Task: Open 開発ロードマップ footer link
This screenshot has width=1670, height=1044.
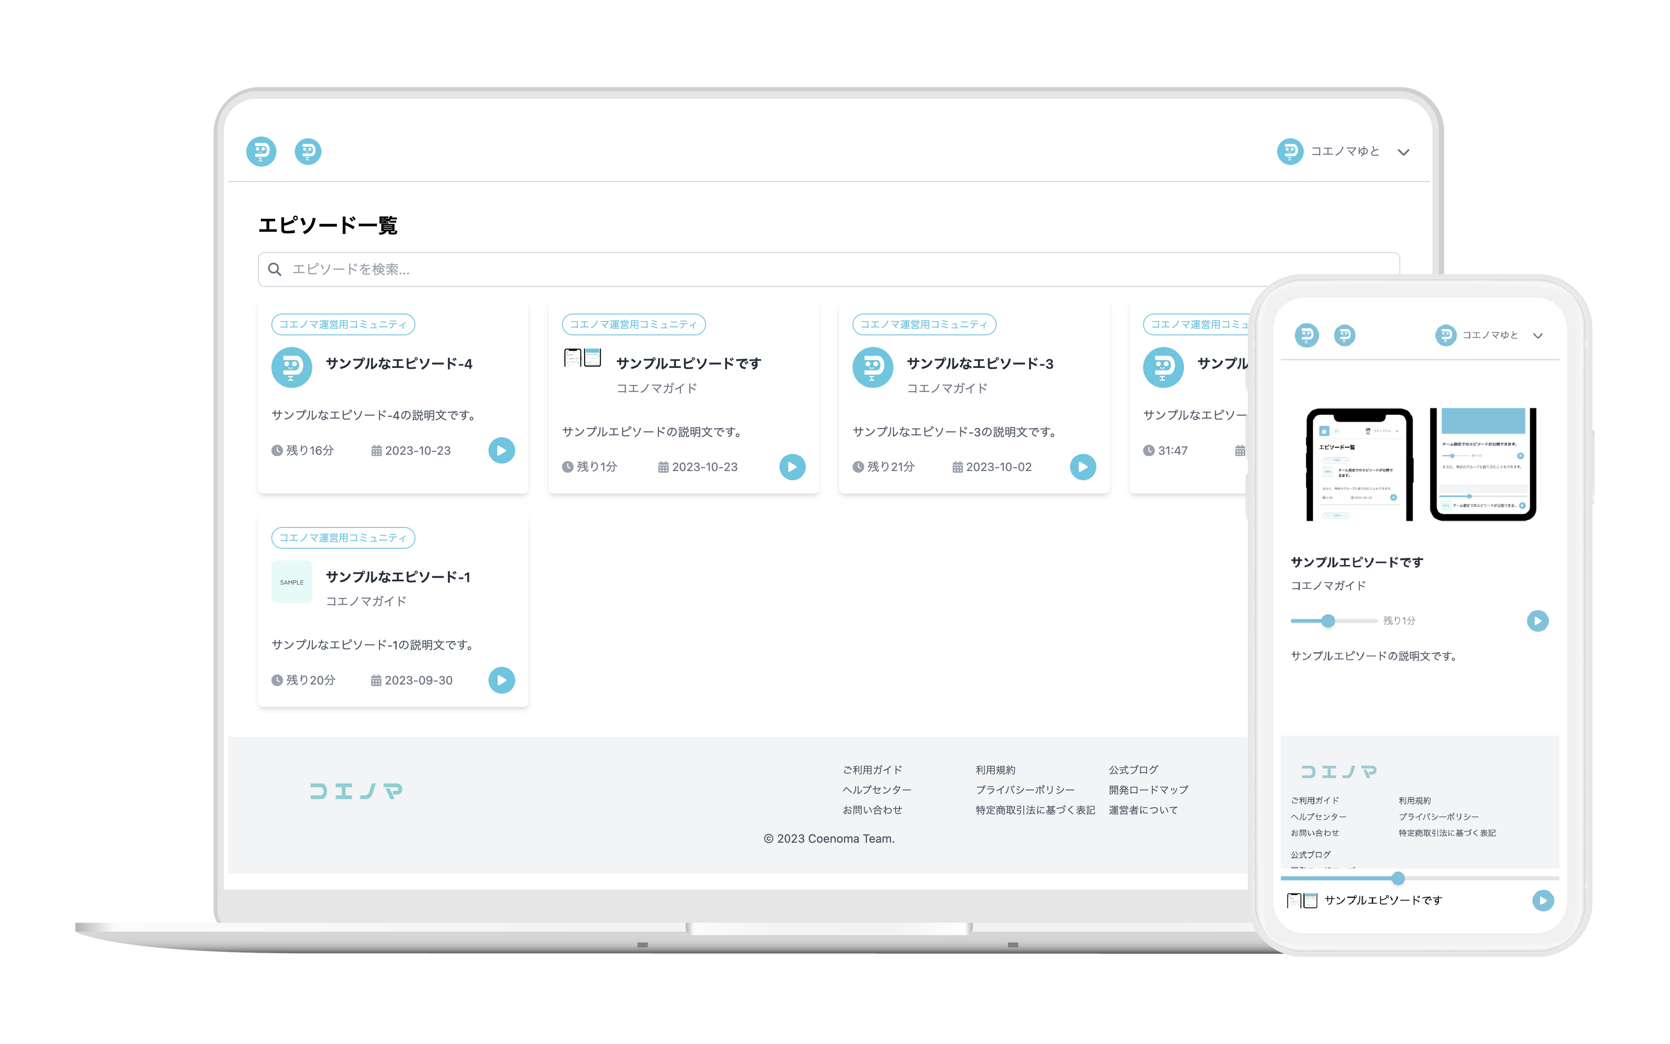Action: (x=1148, y=790)
